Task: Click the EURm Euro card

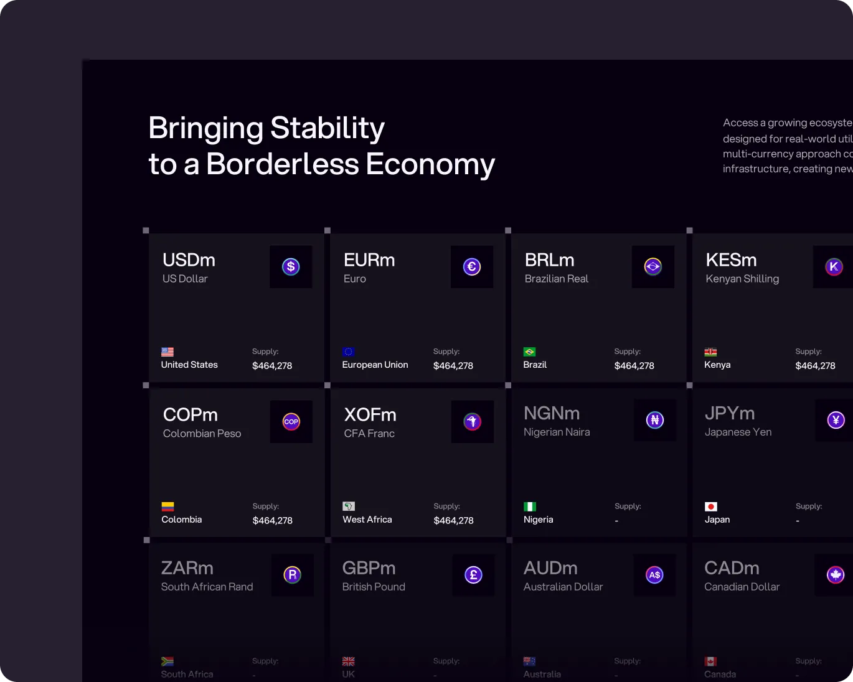Action: pos(417,307)
